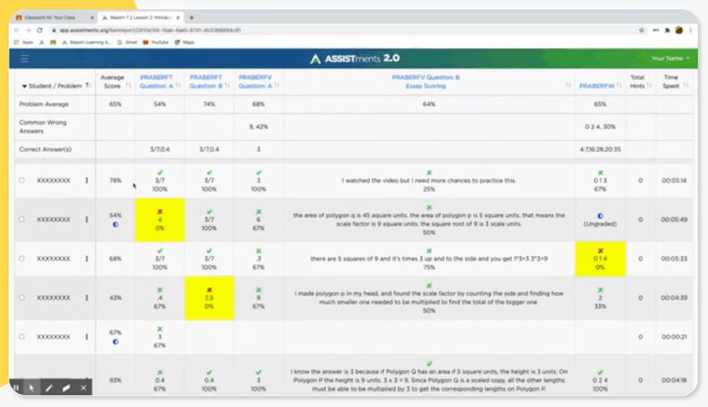Click the Common Wrong Answers row label
This screenshot has height=407, width=708.
click(43, 127)
